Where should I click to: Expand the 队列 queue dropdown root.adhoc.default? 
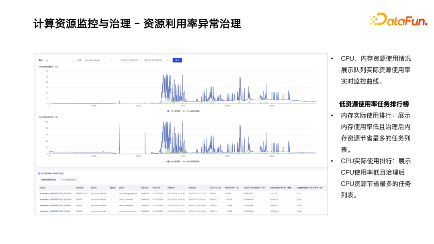(98, 60)
